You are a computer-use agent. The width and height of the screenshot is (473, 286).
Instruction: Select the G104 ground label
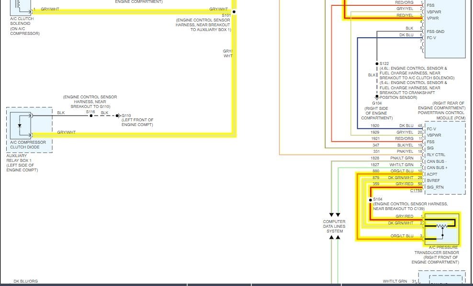(x=377, y=103)
